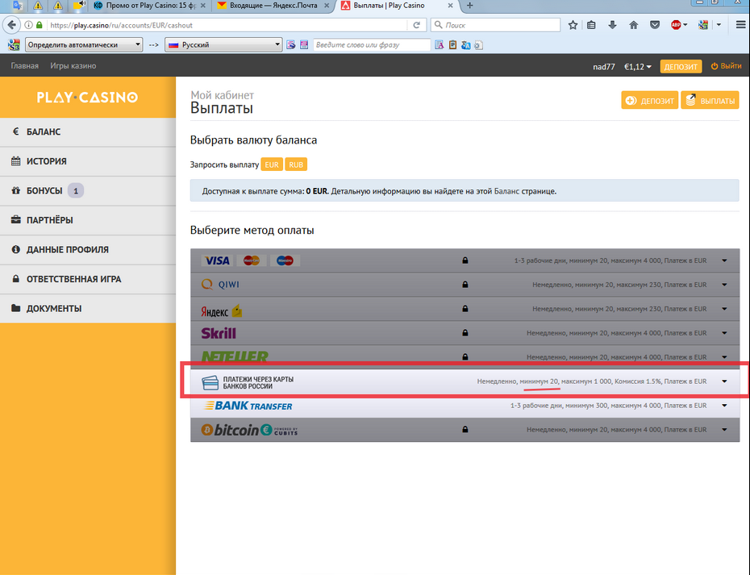Click the browser bookmark star icon

coord(573,25)
